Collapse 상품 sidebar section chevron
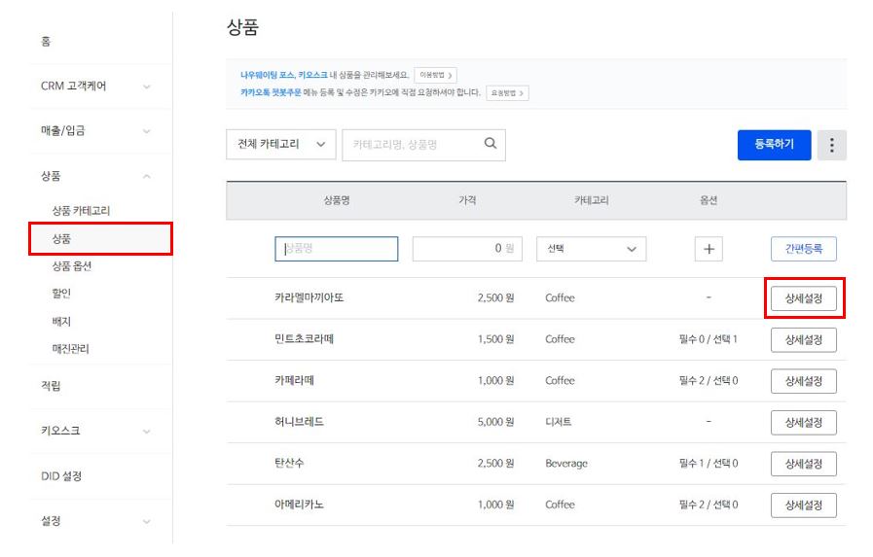 point(146,177)
